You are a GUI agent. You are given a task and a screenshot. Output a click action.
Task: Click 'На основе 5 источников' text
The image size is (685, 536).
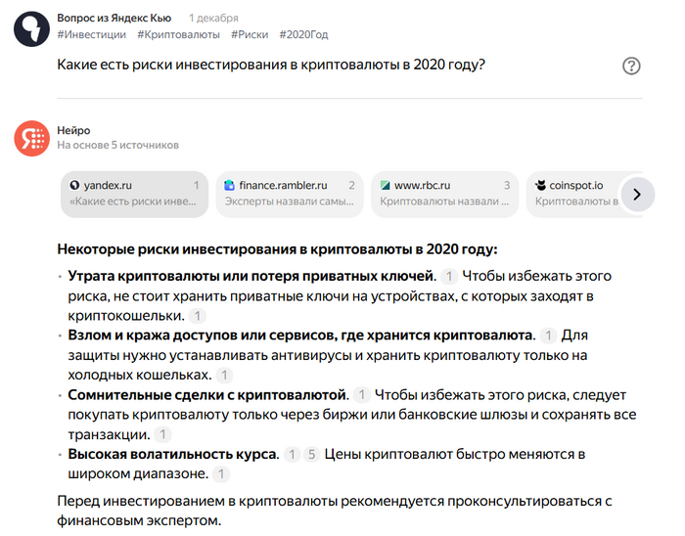click(x=118, y=145)
